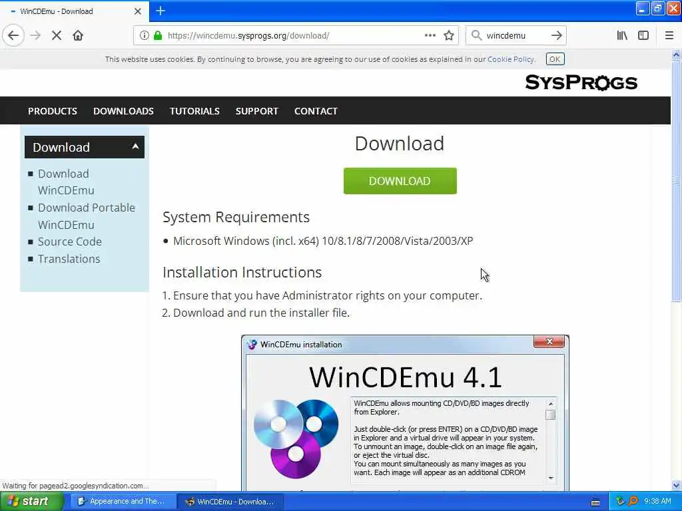682x511 pixels.
Task: Open the Translations sidebar link
Action: (x=69, y=259)
